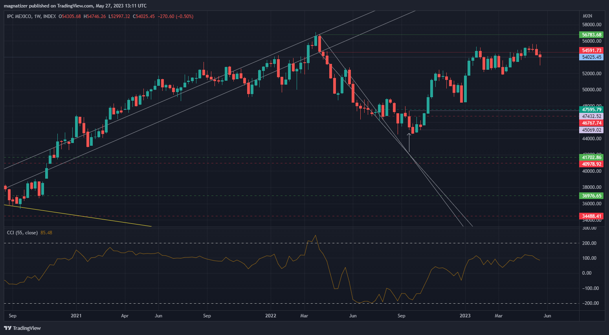Screen dimensions: 609x335
Task: Select the 2023 marker on time axis
Action: click(x=465, y=316)
